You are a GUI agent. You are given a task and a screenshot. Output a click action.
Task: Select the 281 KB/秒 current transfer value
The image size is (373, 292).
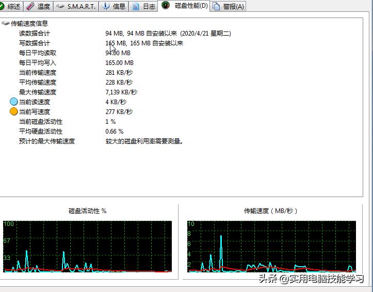[119, 73]
